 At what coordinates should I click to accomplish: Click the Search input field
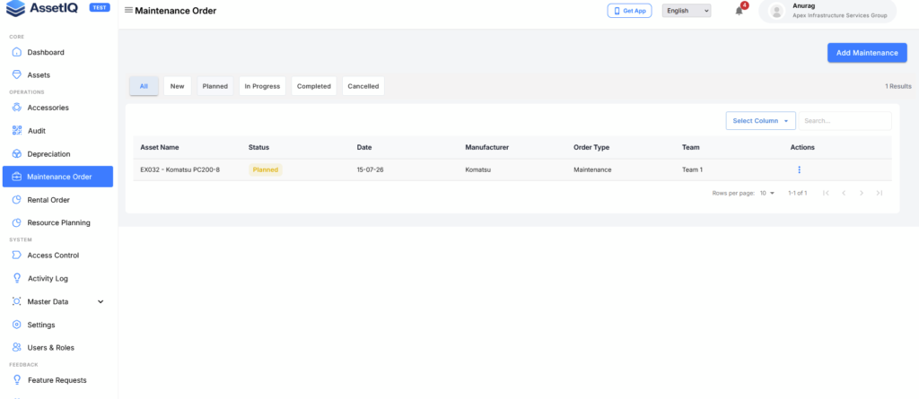coord(845,121)
